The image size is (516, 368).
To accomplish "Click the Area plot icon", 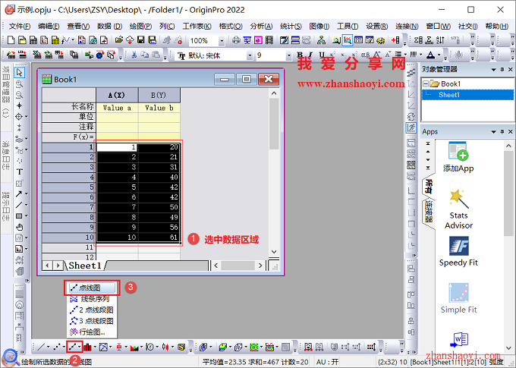I will point(134,347).
